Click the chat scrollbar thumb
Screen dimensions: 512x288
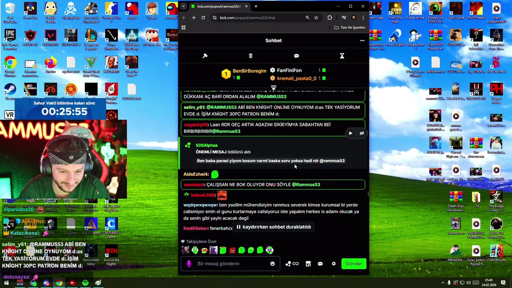368,194
